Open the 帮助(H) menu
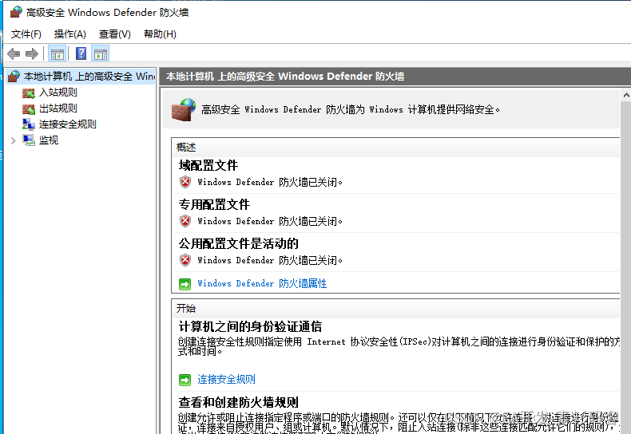 tap(160, 34)
